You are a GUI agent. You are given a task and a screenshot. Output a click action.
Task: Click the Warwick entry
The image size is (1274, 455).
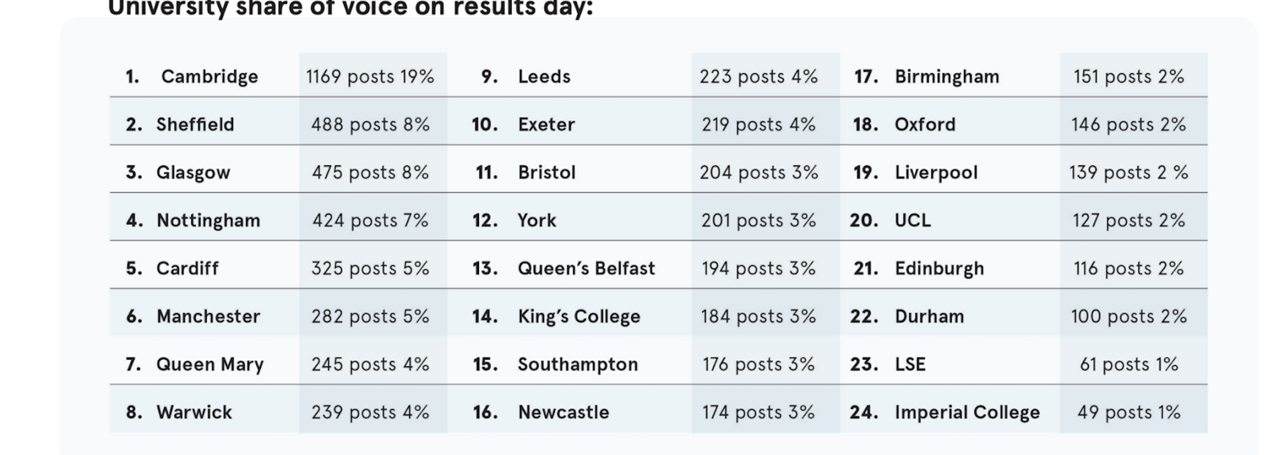(194, 412)
